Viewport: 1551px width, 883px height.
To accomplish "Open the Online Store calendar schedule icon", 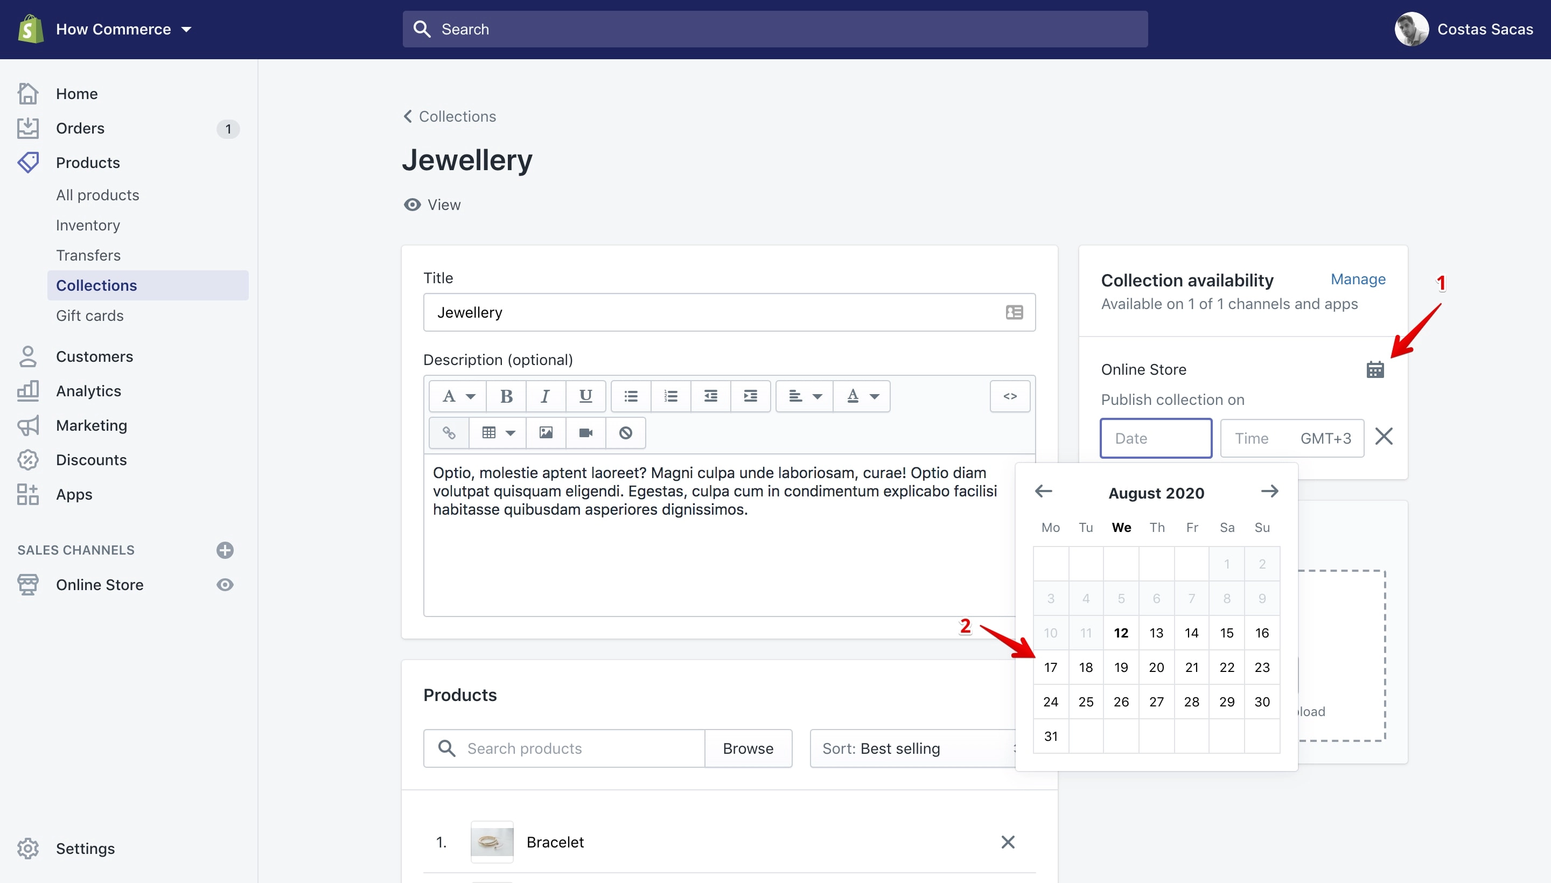I will pyautogui.click(x=1375, y=369).
